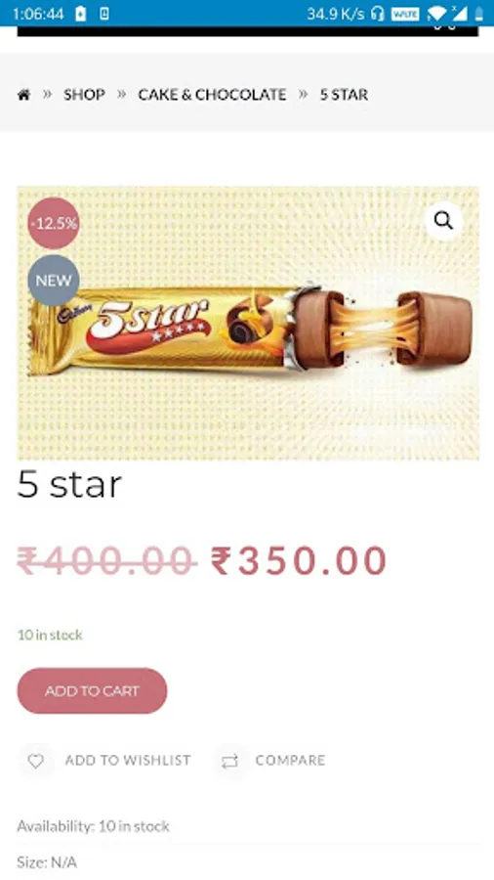494x880 pixels.
Task: Open the 5 star product image
Action: (x=248, y=324)
